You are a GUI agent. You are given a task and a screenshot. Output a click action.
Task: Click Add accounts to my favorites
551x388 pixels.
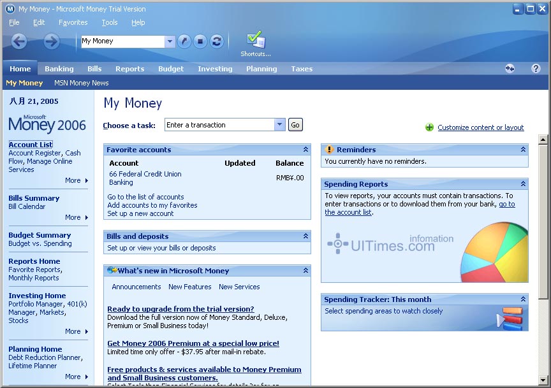pyautogui.click(x=152, y=205)
